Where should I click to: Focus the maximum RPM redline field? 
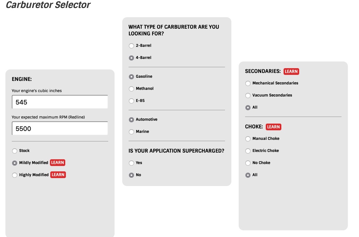coord(60,128)
